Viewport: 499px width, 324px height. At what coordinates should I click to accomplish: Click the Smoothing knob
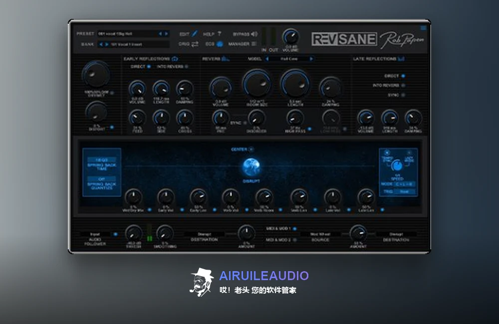click(x=165, y=234)
